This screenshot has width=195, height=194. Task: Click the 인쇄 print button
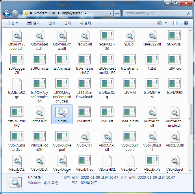coord(52,23)
